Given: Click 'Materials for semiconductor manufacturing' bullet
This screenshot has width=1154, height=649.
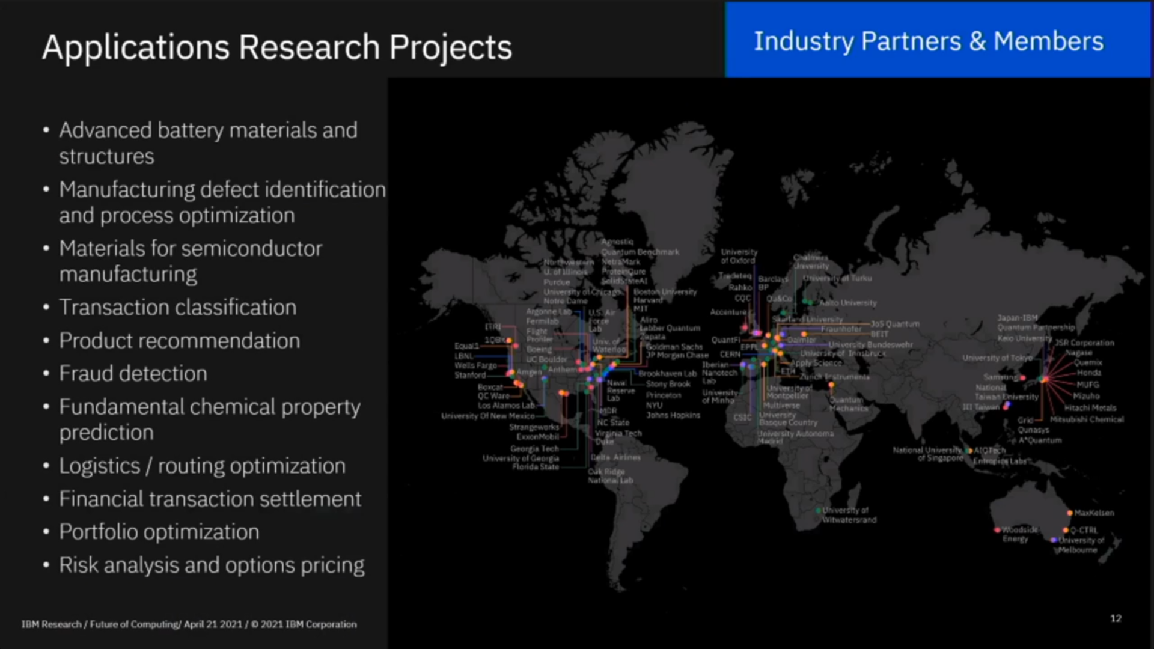Looking at the screenshot, I should pos(191,261).
